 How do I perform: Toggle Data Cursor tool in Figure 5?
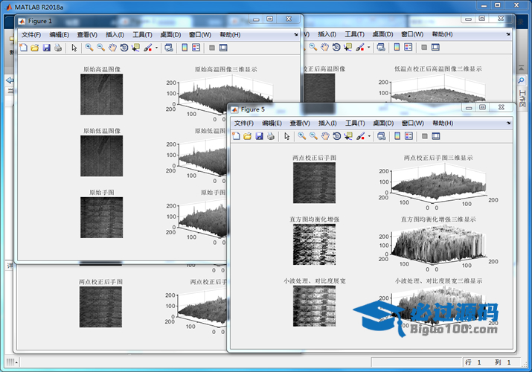[x=348, y=136]
